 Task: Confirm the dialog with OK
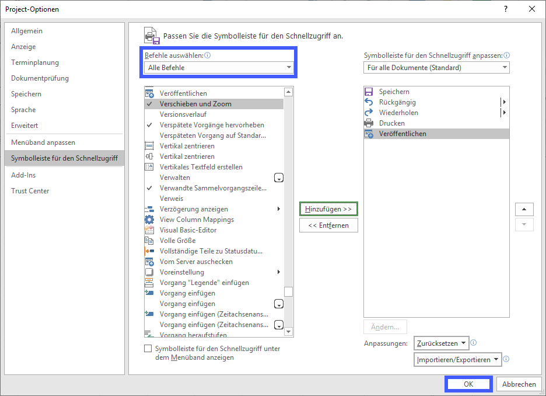[468, 384]
